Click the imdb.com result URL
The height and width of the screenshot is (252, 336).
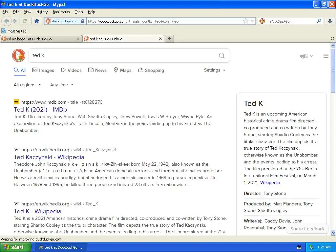[62, 102]
